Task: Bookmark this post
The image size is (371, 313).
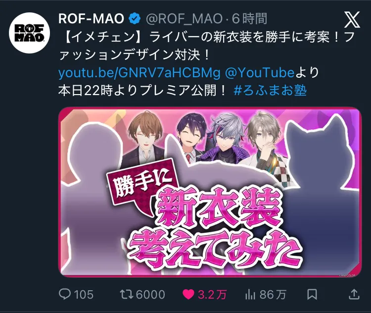Action: pos(312,294)
